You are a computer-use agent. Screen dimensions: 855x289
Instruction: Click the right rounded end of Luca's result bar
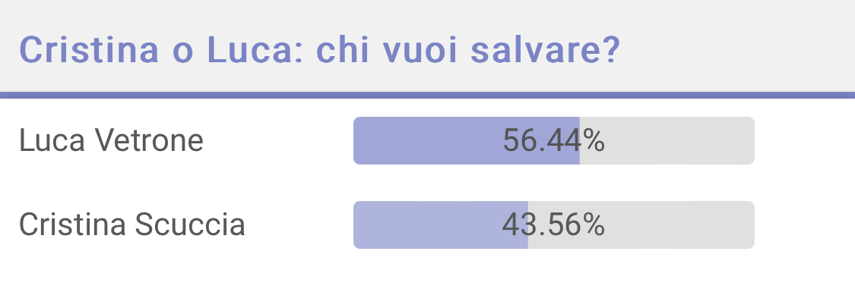pyautogui.click(x=752, y=140)
